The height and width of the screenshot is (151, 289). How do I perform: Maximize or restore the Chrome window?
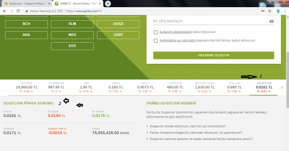(x=276, y=2)
